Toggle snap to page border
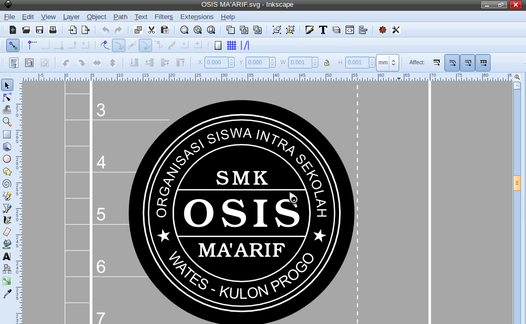The width and height of the screenshot is (526, 324). pos(218,45)
